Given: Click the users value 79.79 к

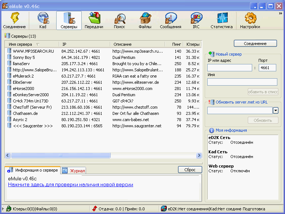Looking at the screenshot, I should pyautogui.click(x=192, y=126).
